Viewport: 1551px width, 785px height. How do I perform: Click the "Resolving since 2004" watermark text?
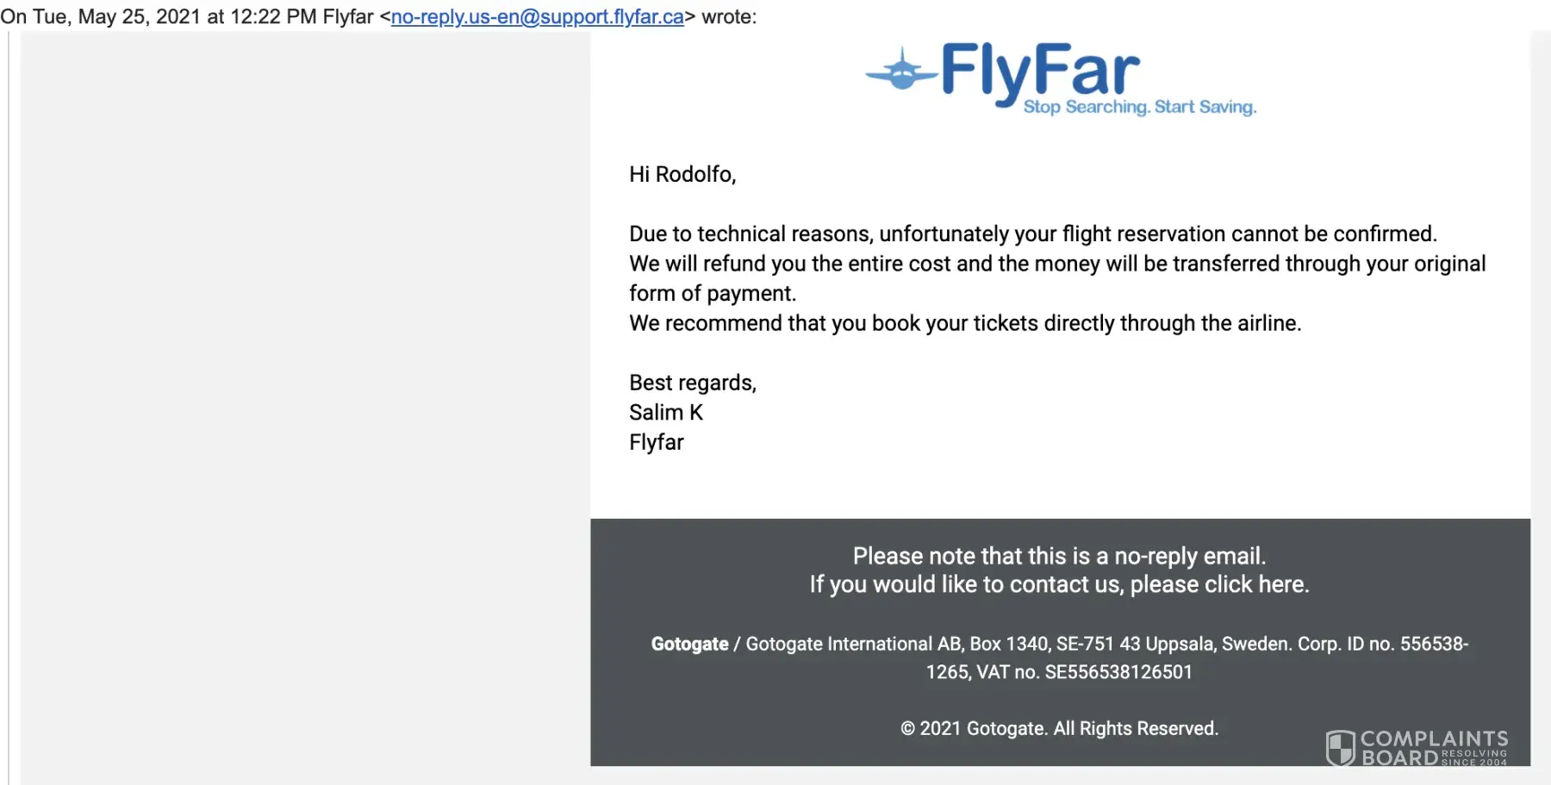pyautogui.click(x=1474, y=757)
